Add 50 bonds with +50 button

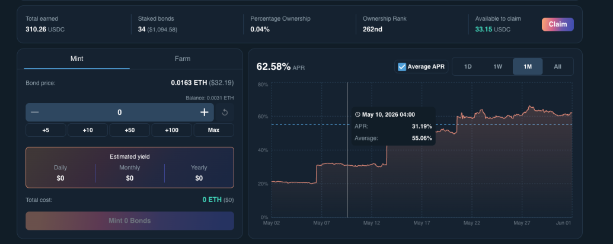point(129,130)
